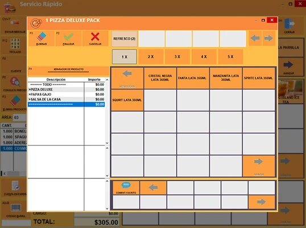
Task: Add Sprite Lata 355ml to the pack
Action: tap(258, 78)
